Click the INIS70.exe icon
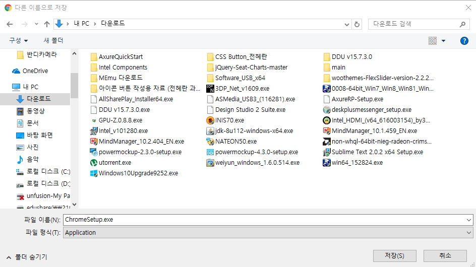Image resolution: width=476 pixels, height=267 pixels. tap(210, 120)
